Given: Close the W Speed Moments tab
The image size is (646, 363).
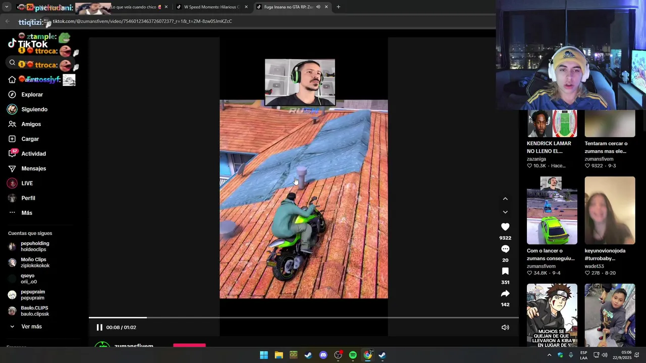Looking at the screenshot, I should coord(246,7).
